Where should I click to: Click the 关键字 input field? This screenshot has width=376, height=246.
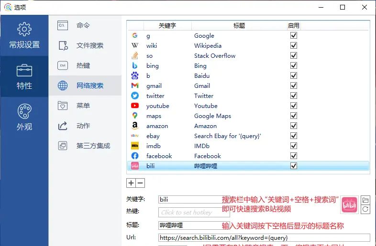tap(194, 199)
